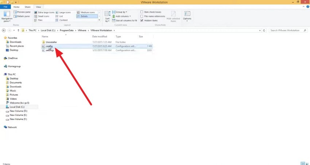Switch to Extra large icons layout
The image size is (310, 165).
[44, 12]
